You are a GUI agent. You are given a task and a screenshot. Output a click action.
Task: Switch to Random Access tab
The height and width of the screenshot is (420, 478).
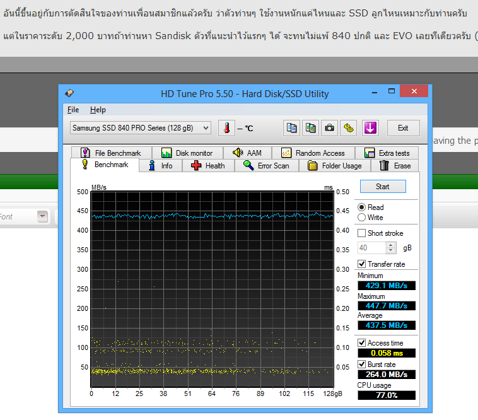coord(313,153)
